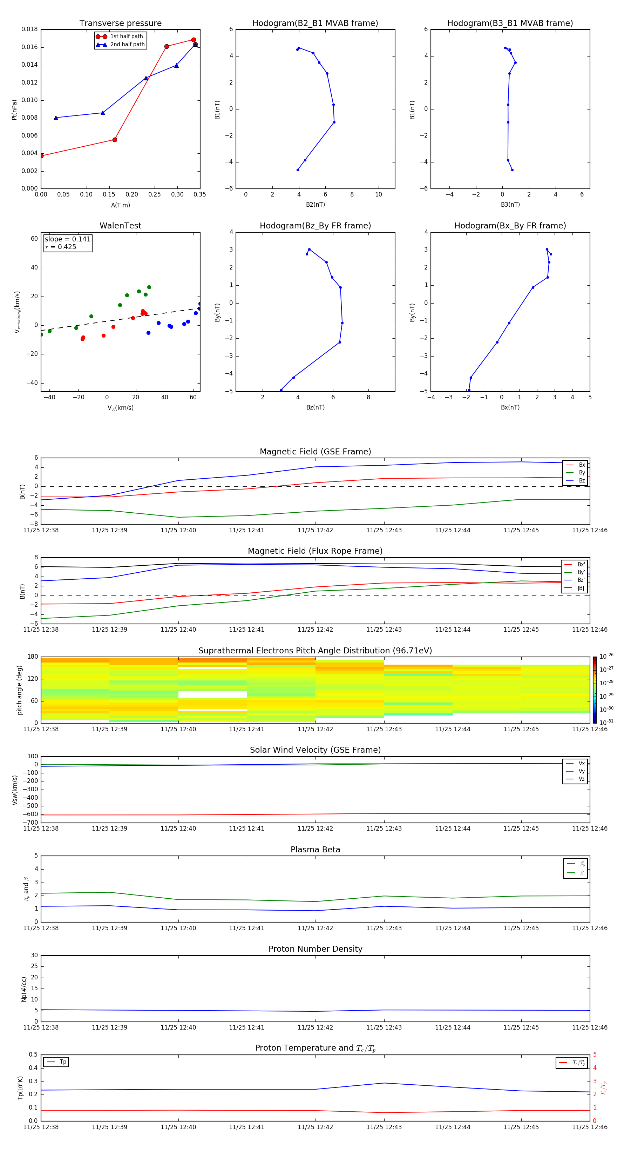Screen dimensions: 631x1158
Task: Click the "Proton Number Density" plot title
Action: [315, 949]
